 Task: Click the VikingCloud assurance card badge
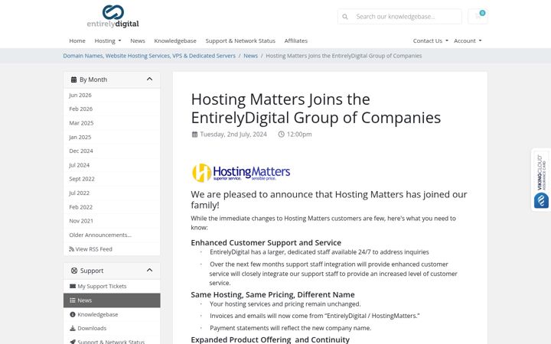click(x=541, y=180)
